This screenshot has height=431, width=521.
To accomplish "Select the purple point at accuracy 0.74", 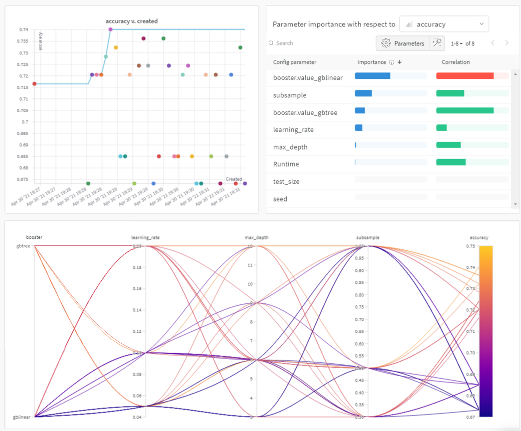I will pyautogui.click(x=110, y=29).
